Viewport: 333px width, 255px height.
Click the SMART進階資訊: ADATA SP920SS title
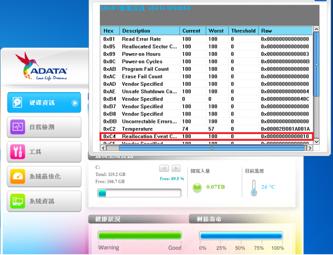[x=145, y=8]
